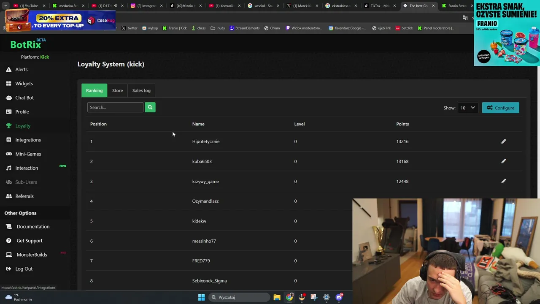Switch to the TikTok browser tab
Screen dimensions: 540x304
pos(378,6)
